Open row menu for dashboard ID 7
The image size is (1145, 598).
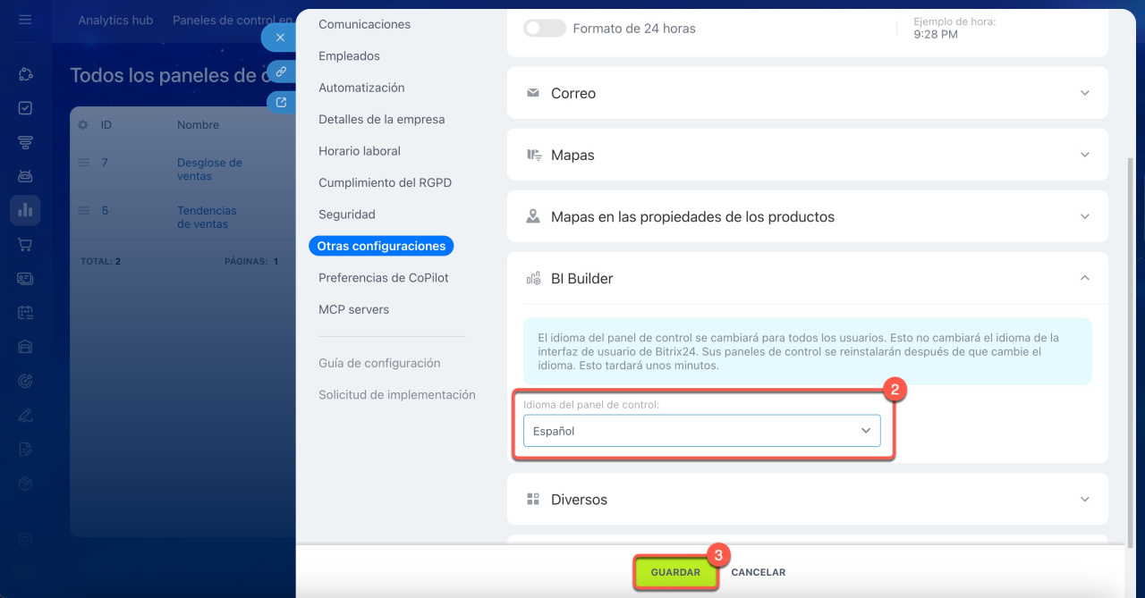click(83, 163)
